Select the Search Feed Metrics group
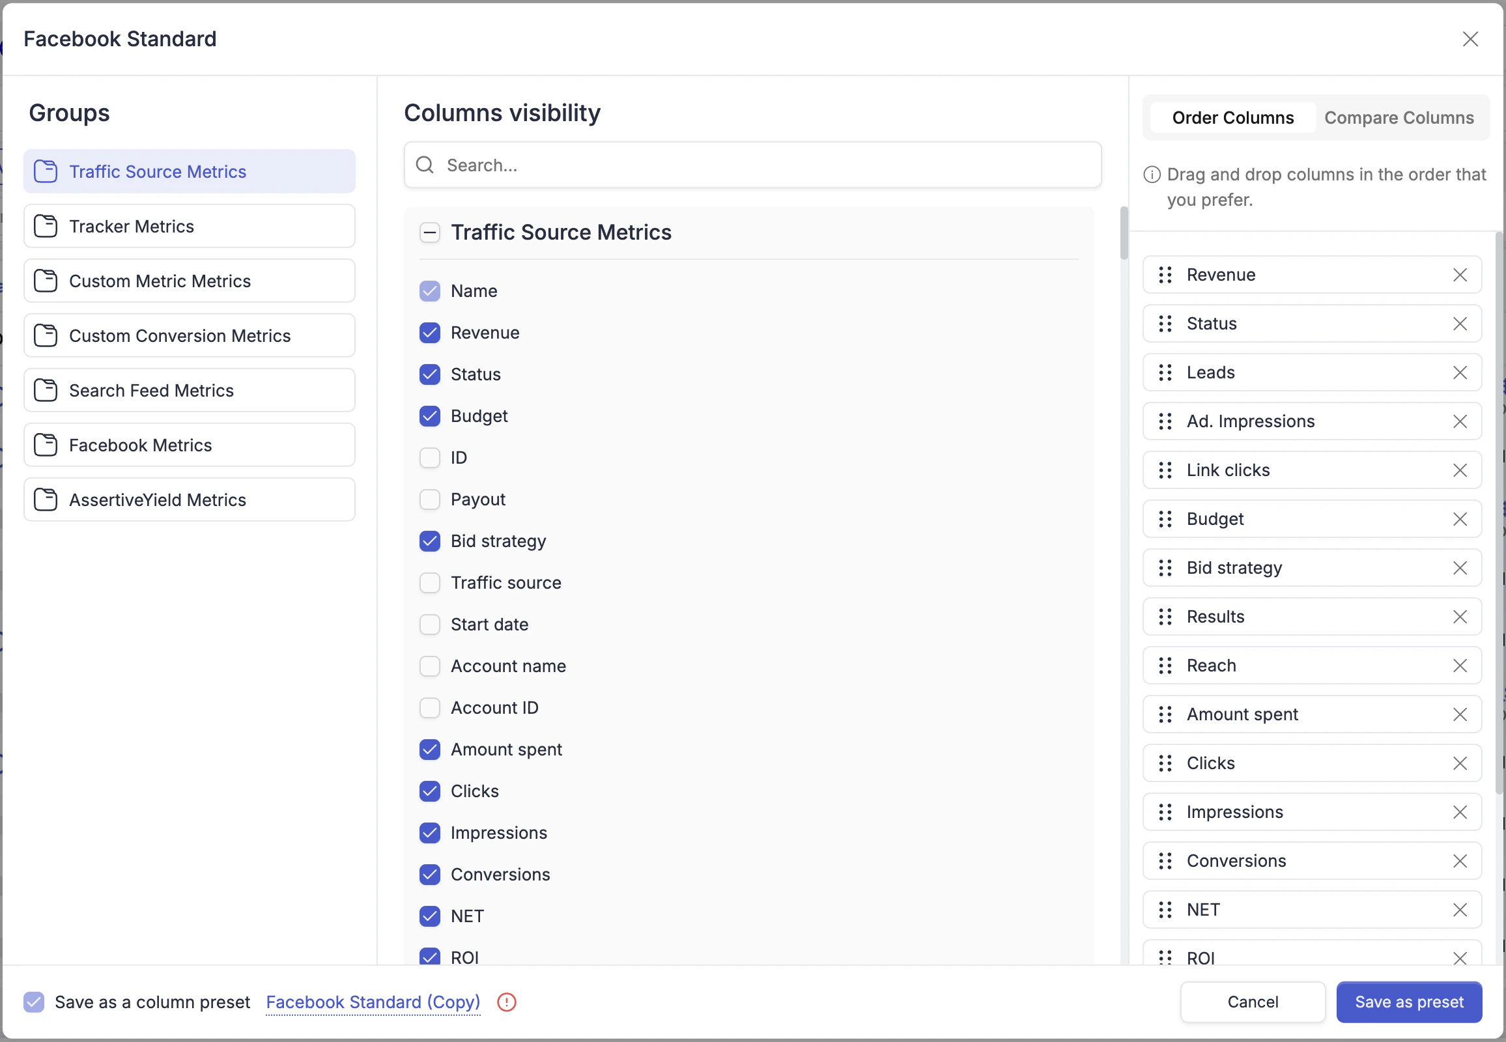The image size is (1506, 1042). pyautogui.click(x=190, y=390)
